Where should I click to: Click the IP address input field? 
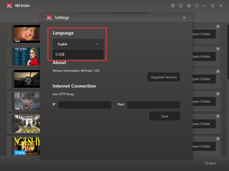[x=85, y=105]
